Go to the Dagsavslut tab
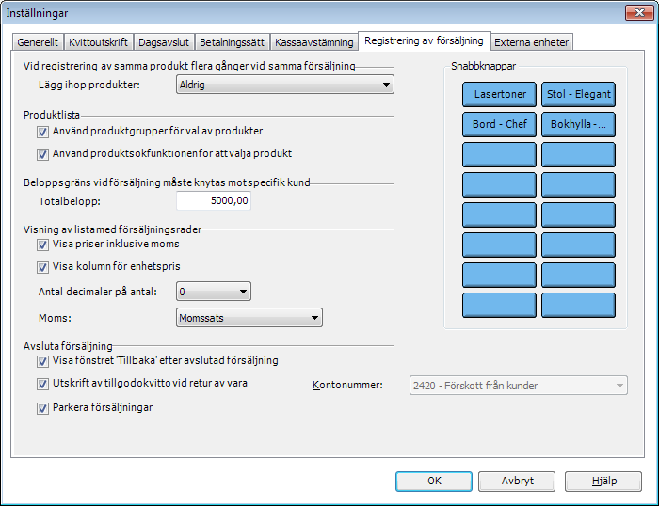 [164, 42]
